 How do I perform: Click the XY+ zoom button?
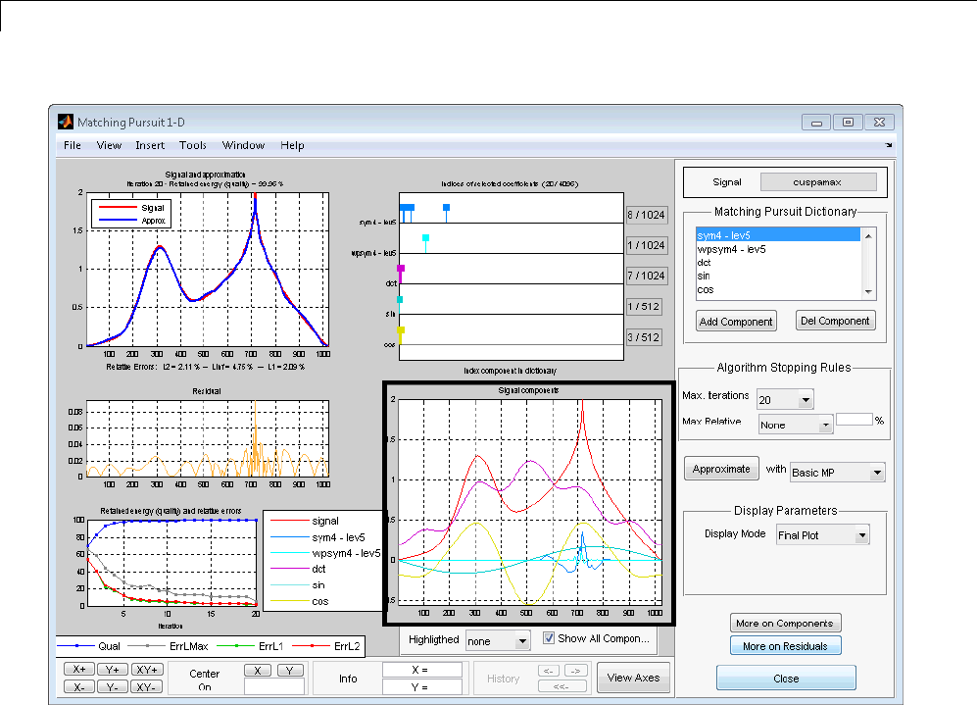click(147, 670)
